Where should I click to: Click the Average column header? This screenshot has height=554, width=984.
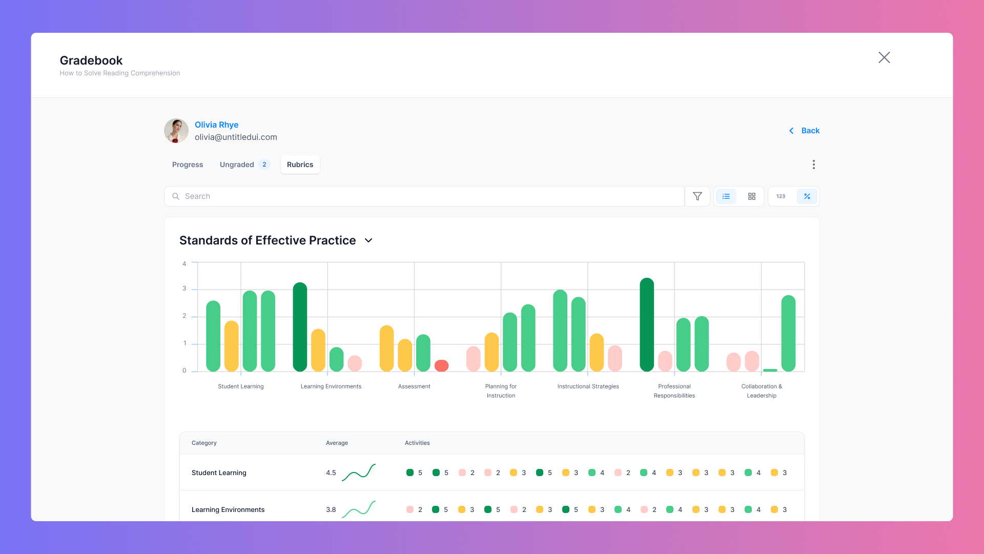(337, 443)
